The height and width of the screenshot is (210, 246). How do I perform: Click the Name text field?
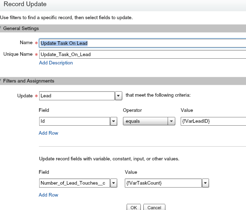pyautogui.click(x=142, y=43)
